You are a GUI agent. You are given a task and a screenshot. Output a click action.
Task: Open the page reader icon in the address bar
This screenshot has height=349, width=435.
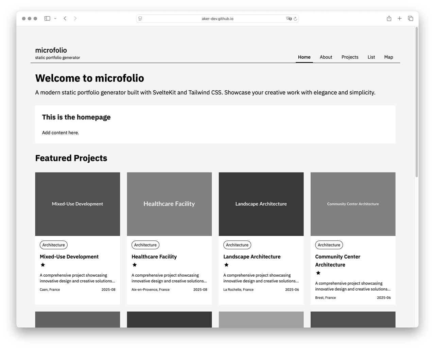point(140,19)
